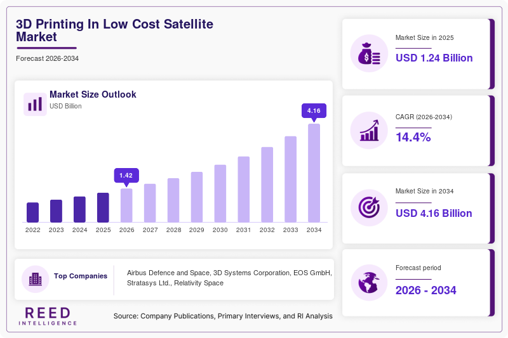Click the 2033 bar in the chart
The image size is (508, 338).
pos(291,179)
